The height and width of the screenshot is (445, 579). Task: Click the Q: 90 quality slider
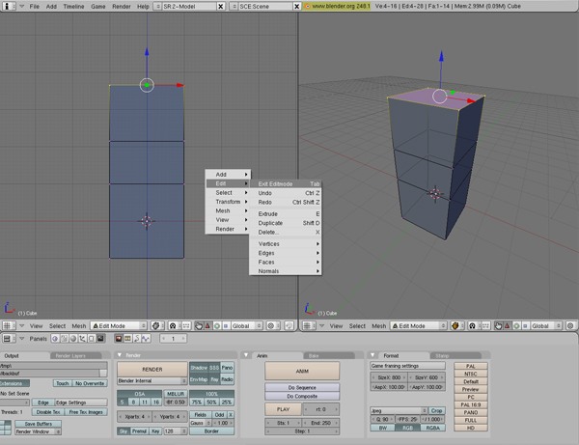(x=384, y=419)
